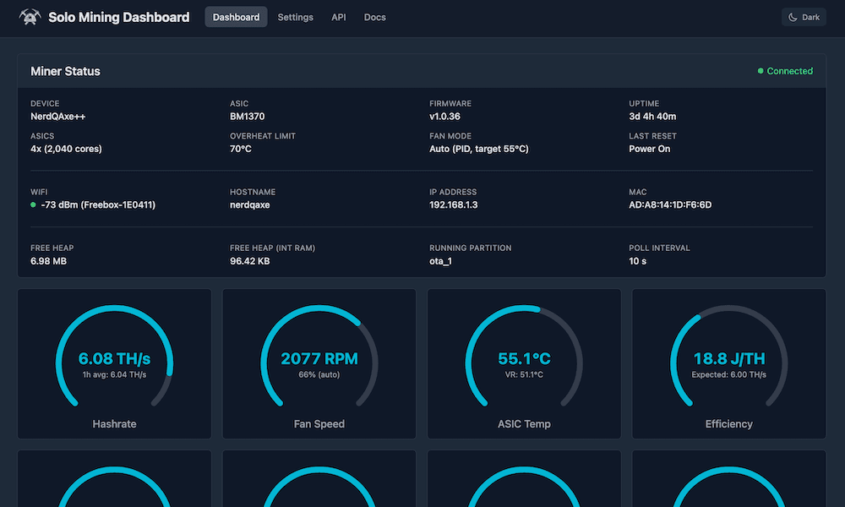Select the Efficiency gauge dial

tap(728, 359)
